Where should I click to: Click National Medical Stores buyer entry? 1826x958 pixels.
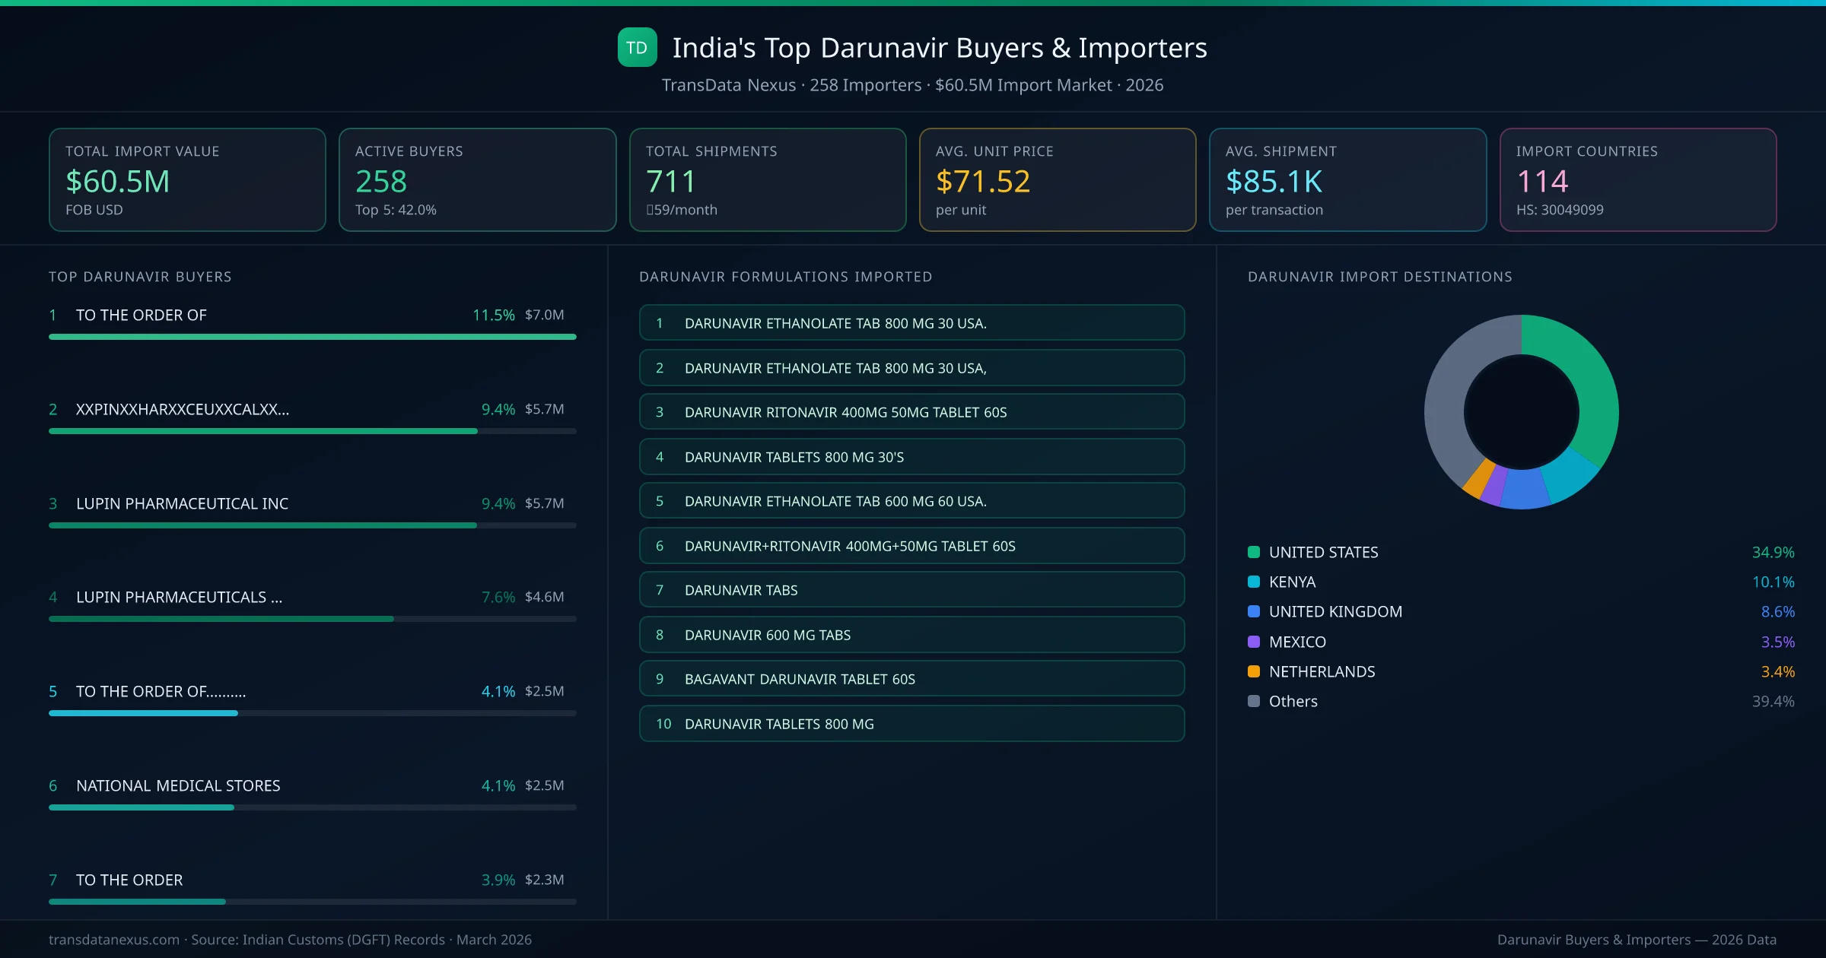click(178, 785)
